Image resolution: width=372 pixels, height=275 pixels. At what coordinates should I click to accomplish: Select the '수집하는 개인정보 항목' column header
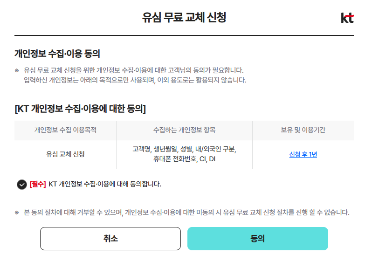(x=184, y=130)
